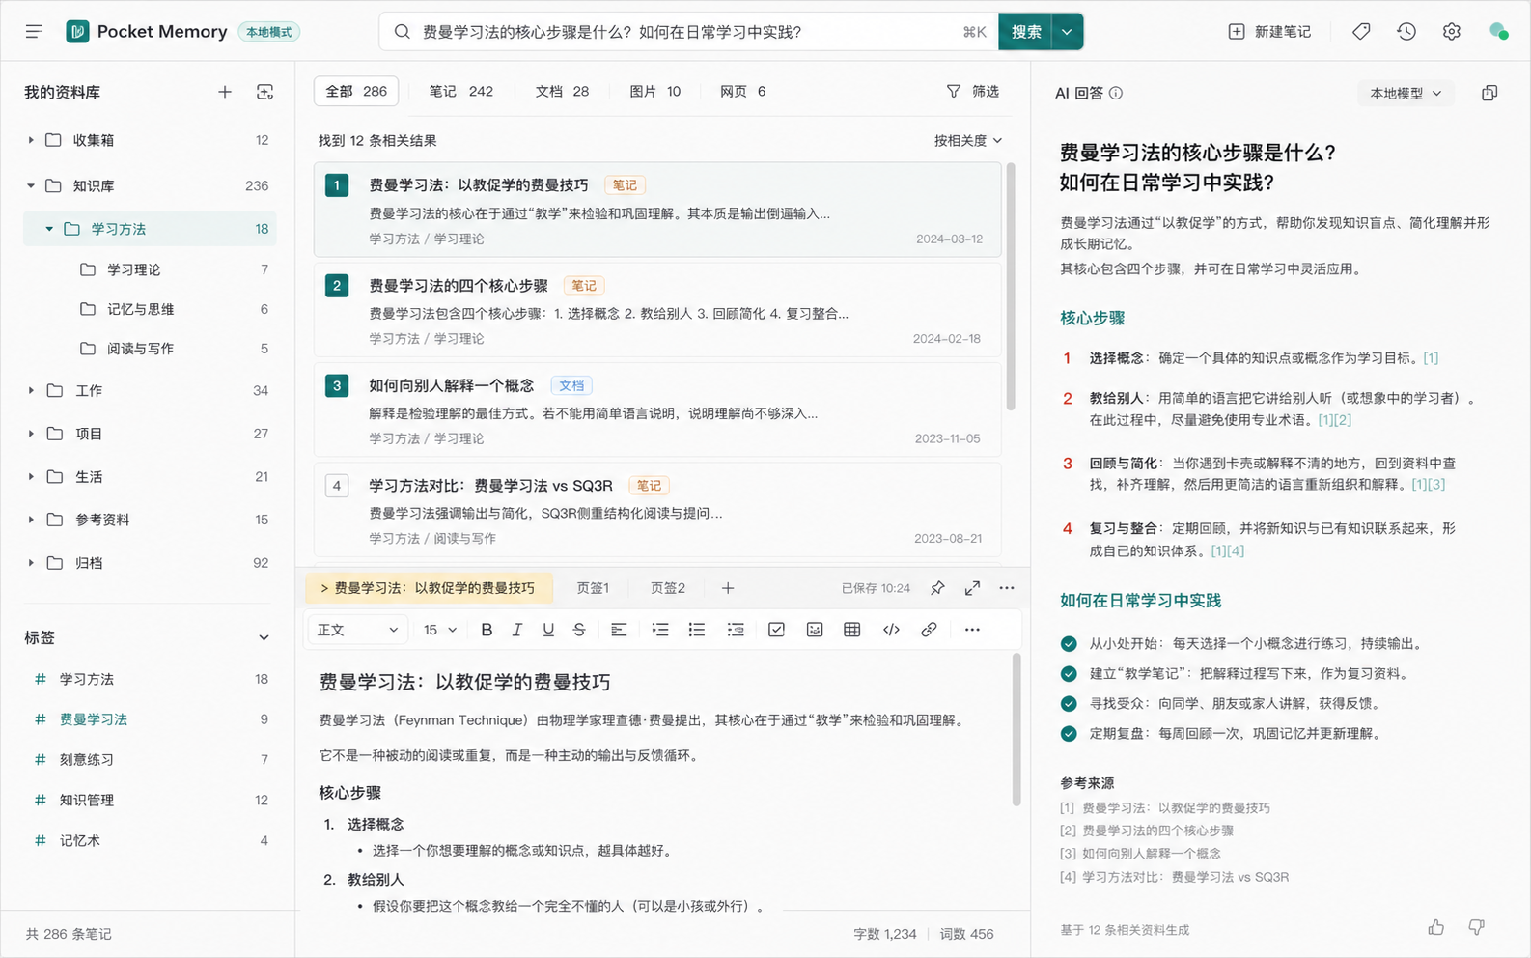The width and height of the screenshot is (1531, 958).
Task: Open reference 学习方法对比：费曼学习法 vs SQ3R
Action: (x=1185, y=877)
